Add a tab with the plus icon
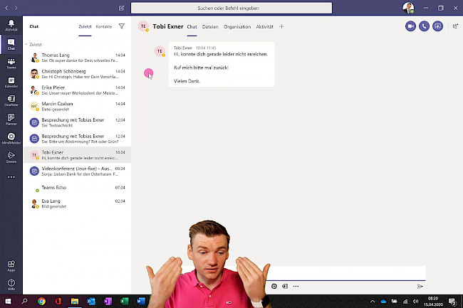Screen dimensions: 463x308 point(281,26)
